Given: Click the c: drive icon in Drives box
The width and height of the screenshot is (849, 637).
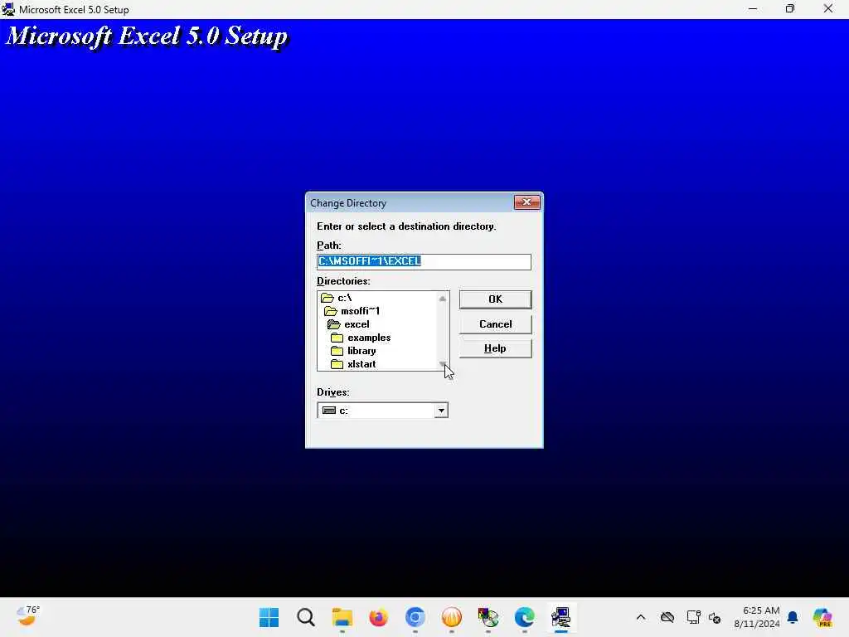Looking at the screenshot, I should pyautogui.click(x=328, y=411).
